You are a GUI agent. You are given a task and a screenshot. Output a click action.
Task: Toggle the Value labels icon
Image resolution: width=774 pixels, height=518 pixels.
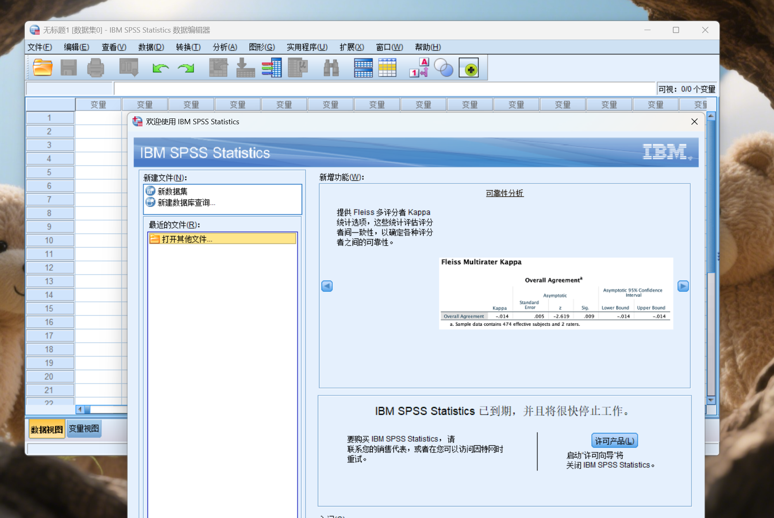(x=419, y=68)
